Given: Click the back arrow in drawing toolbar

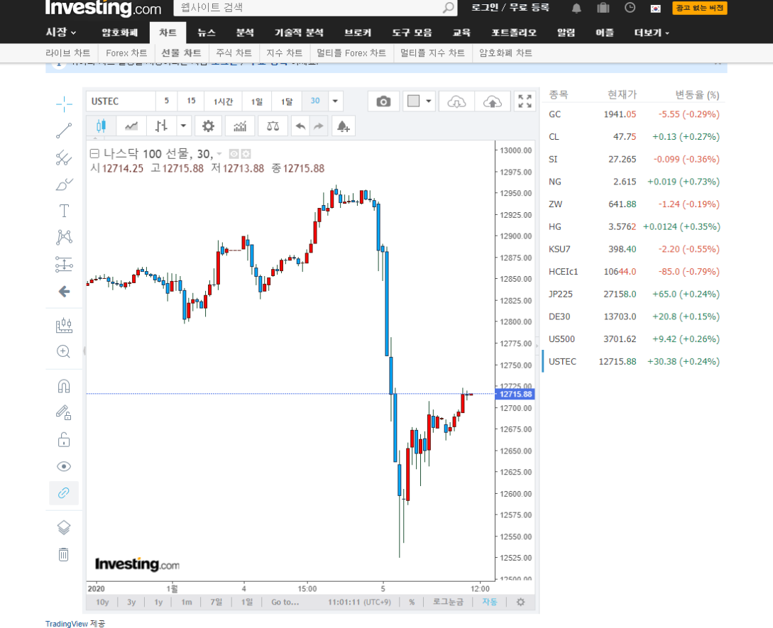Looking at the screenshot, I should coord(64,292).
